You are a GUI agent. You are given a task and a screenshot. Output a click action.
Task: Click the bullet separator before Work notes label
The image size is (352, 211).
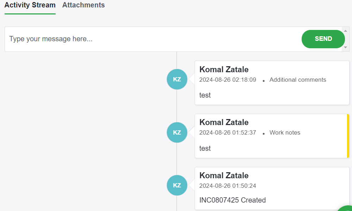[263, 133]
